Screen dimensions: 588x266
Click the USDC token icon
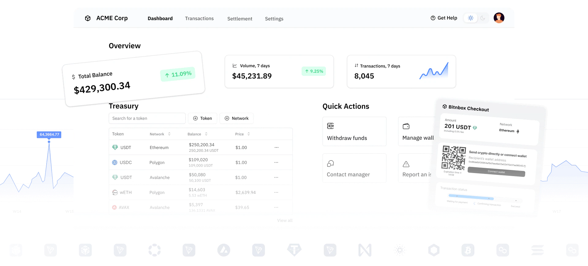tap(115, 162)
